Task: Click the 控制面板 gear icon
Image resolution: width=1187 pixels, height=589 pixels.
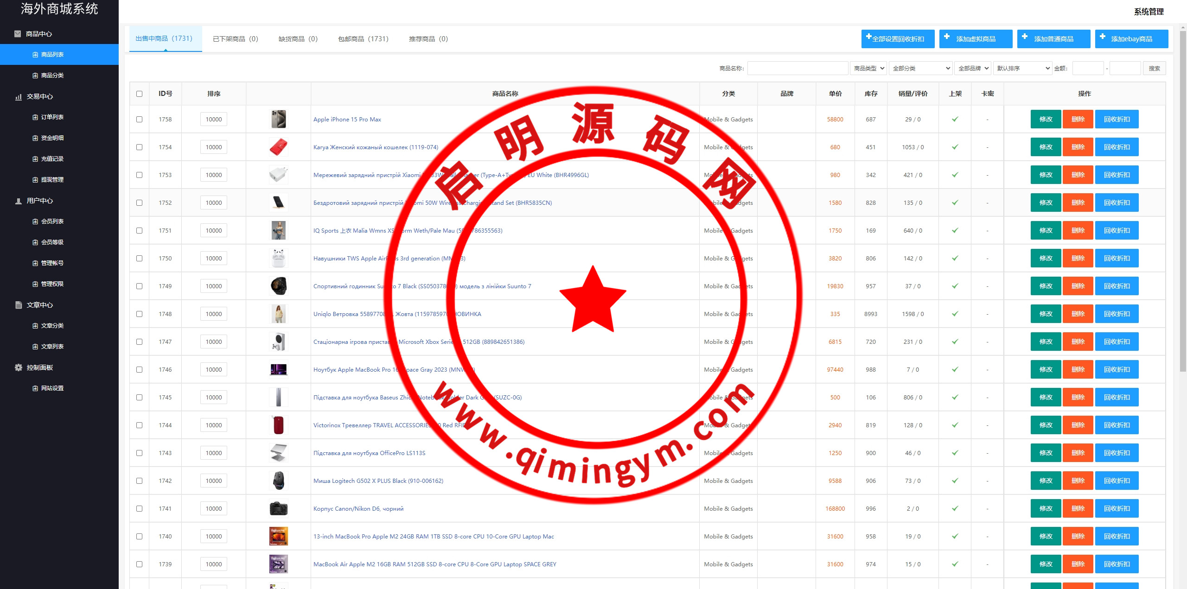Action: tap(19, 367)
